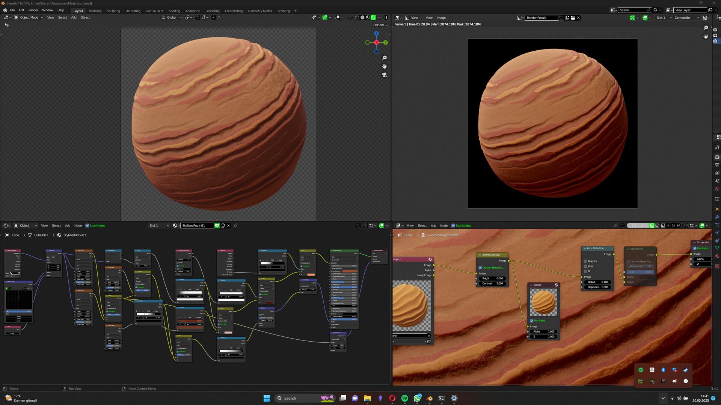Pin the compositing node tree
Image resolution: width=721 pixels, height=405 pixels.
pos(615,225)
